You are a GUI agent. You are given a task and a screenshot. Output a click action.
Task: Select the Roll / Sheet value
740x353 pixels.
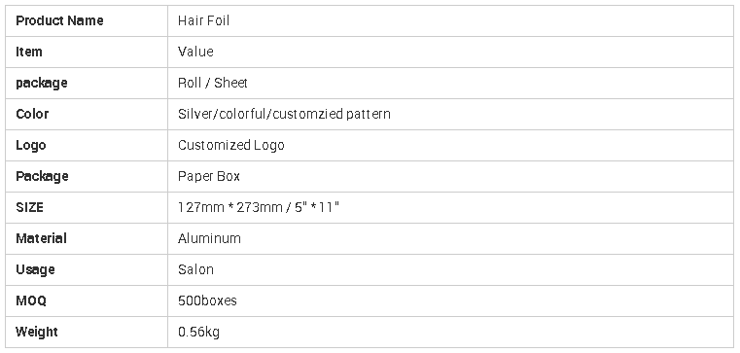(x=212, y=83)
